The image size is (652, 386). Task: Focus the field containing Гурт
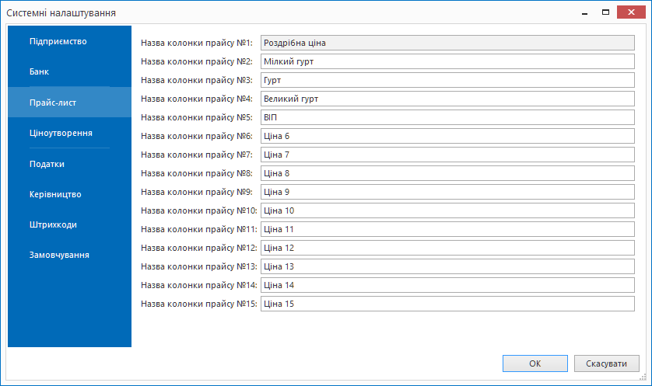447,80
